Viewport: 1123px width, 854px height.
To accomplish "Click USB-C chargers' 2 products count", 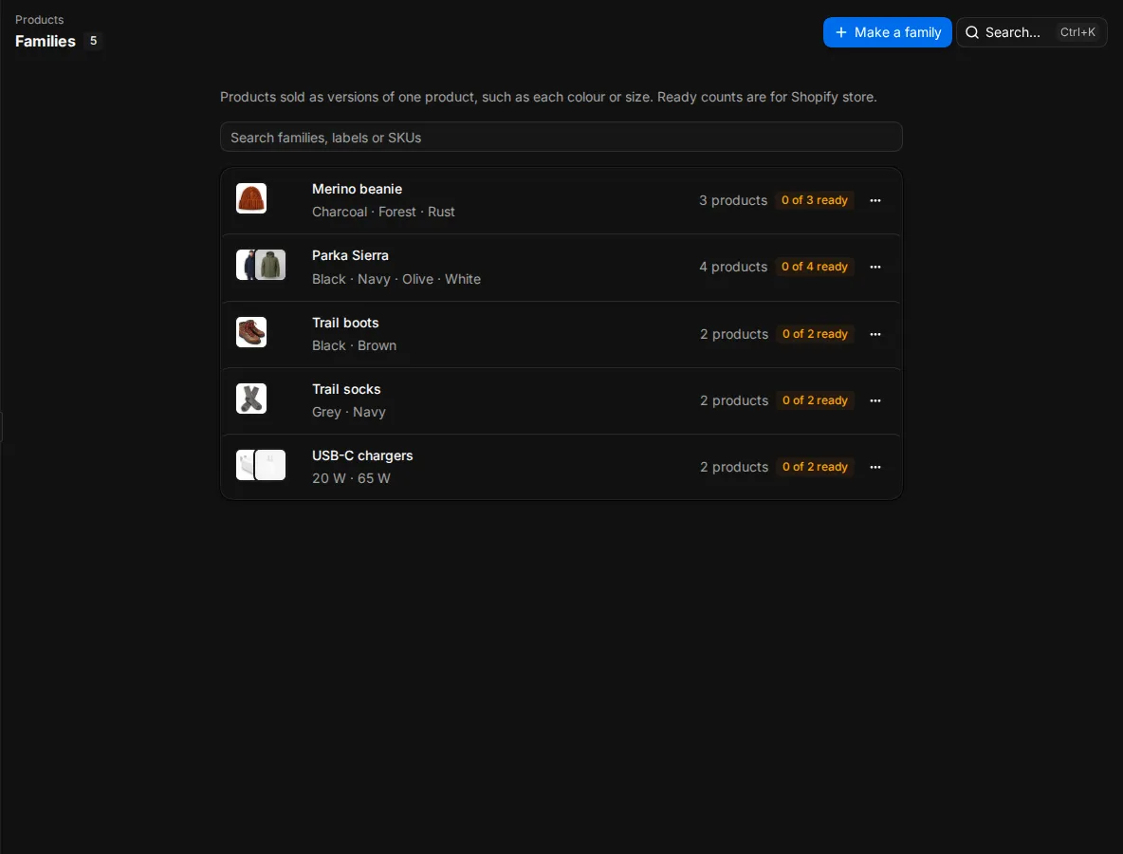I will tap(734, 467).
